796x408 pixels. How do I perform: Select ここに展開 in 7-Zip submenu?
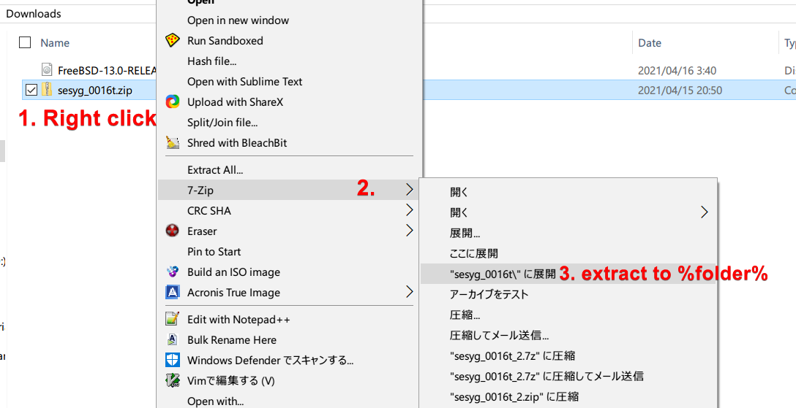point(474,253)
